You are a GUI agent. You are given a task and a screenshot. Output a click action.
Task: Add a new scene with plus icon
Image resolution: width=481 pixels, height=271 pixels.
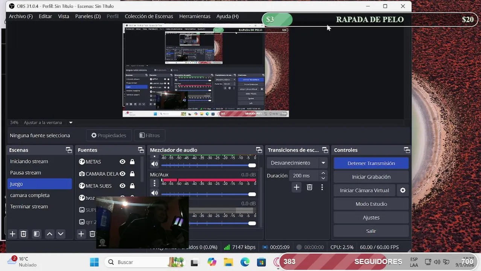point(12,234)
